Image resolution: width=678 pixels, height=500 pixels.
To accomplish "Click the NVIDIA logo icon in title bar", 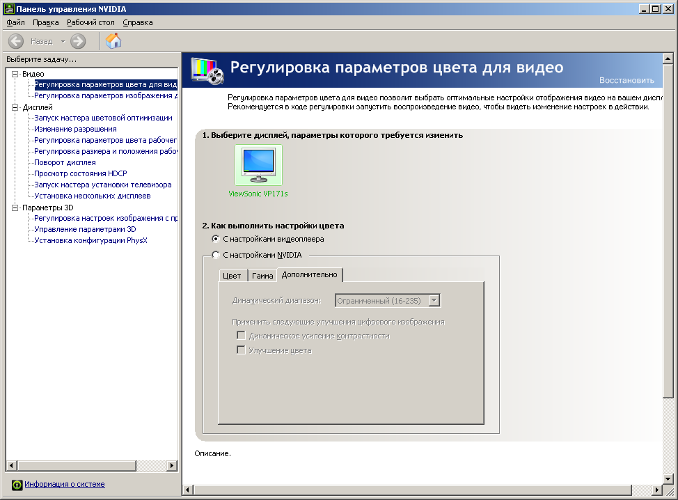I will (8, 8).
